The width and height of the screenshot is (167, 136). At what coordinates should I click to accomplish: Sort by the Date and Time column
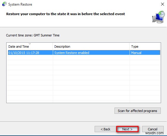click(29, 47)
